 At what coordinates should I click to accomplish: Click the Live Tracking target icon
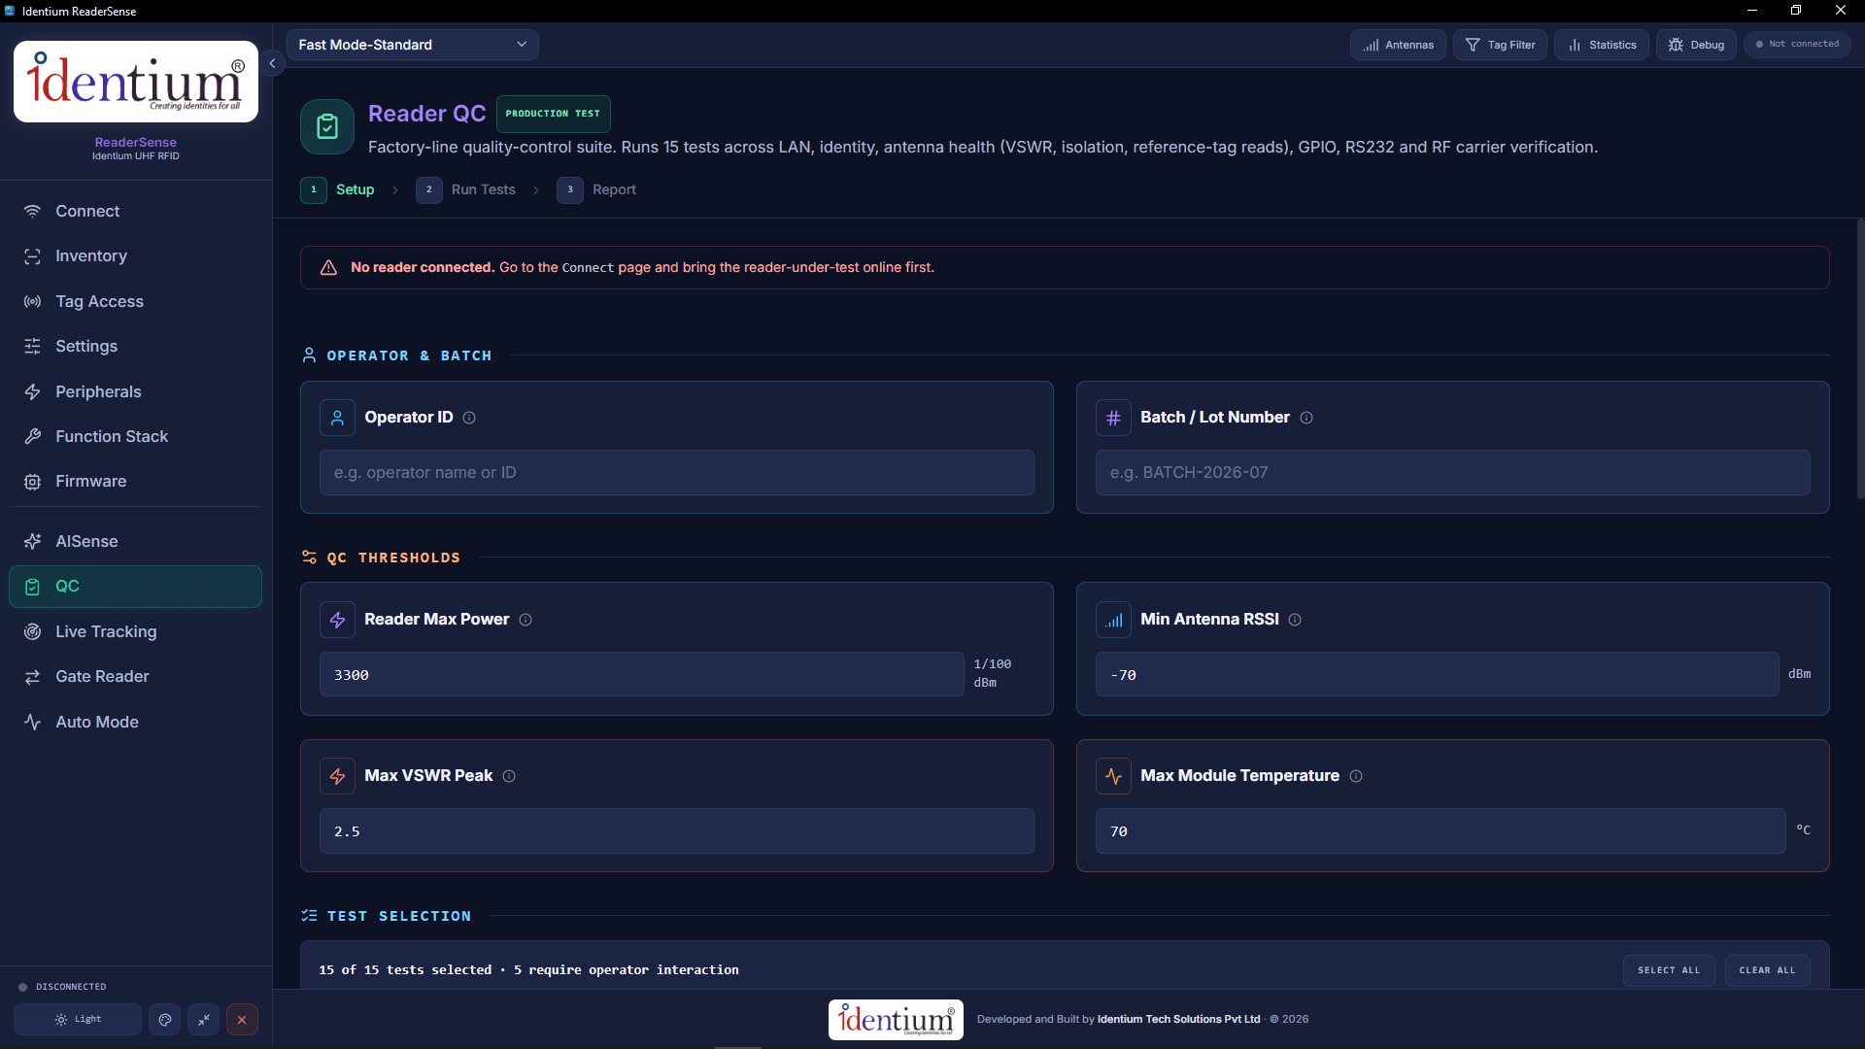(x=32, y=632)
